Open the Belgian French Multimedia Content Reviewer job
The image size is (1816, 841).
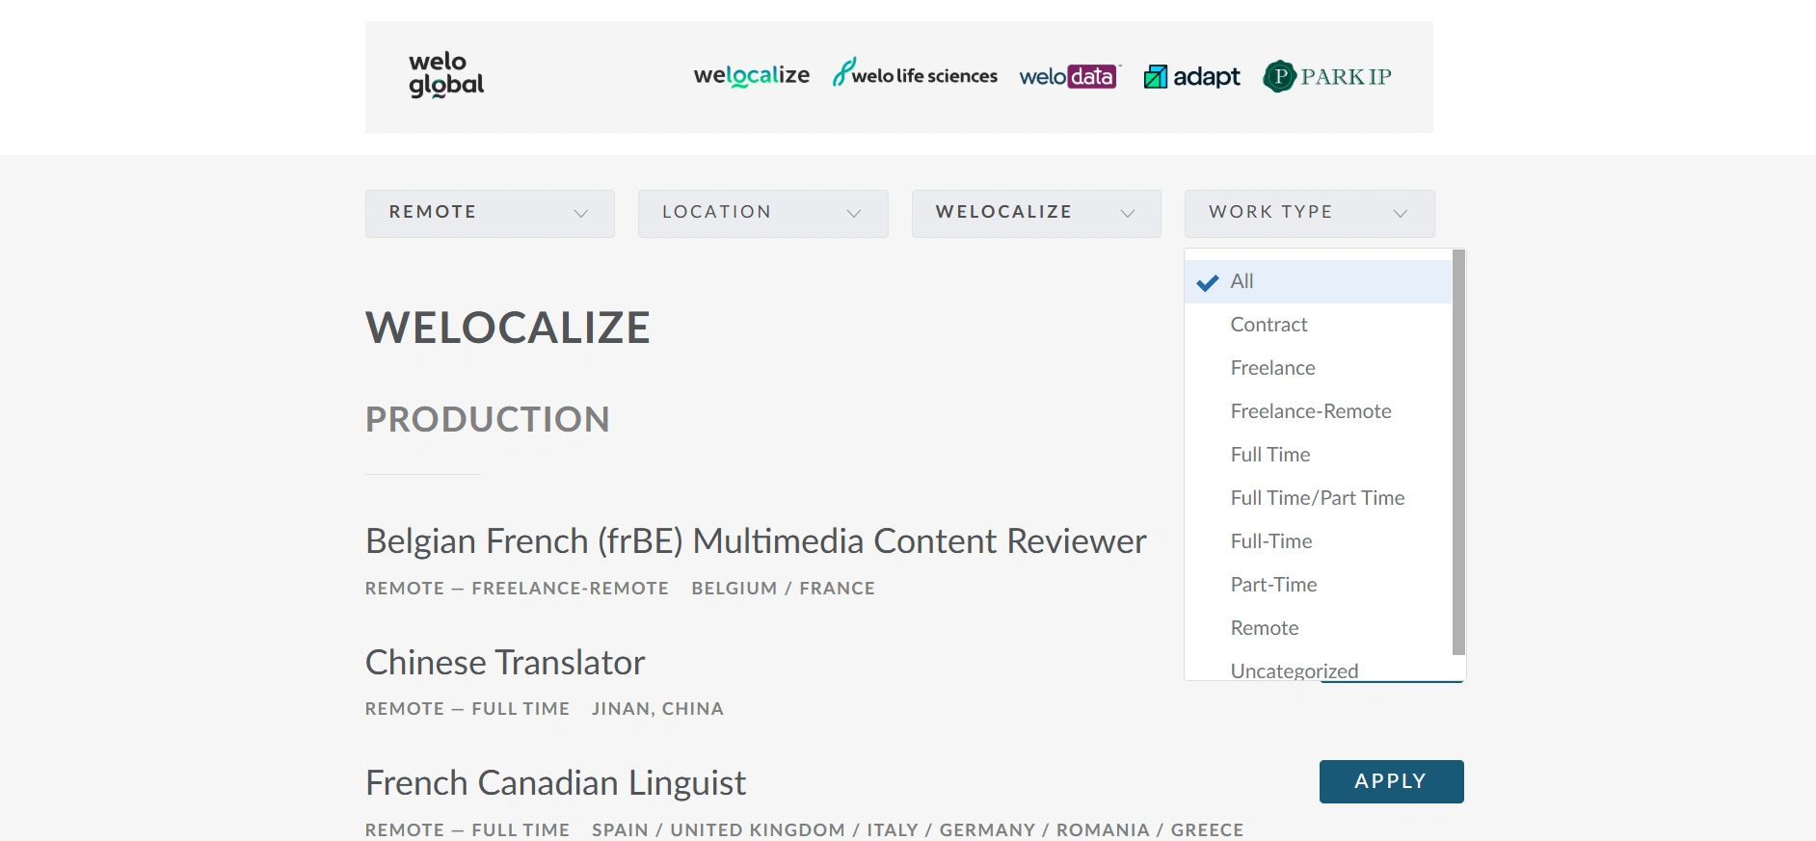click(756, 541)
